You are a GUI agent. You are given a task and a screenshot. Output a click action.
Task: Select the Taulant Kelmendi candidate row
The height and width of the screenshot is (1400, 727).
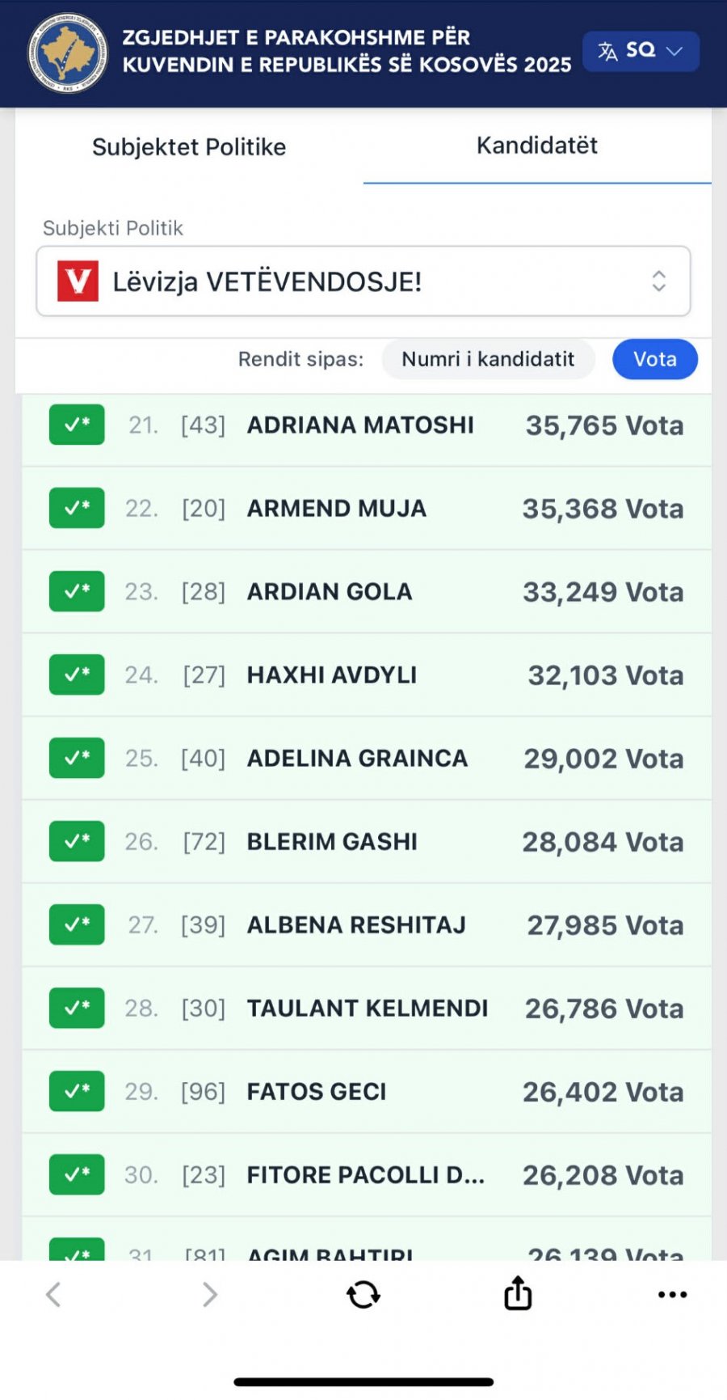pyautogui.click(x=368, y=1009)
